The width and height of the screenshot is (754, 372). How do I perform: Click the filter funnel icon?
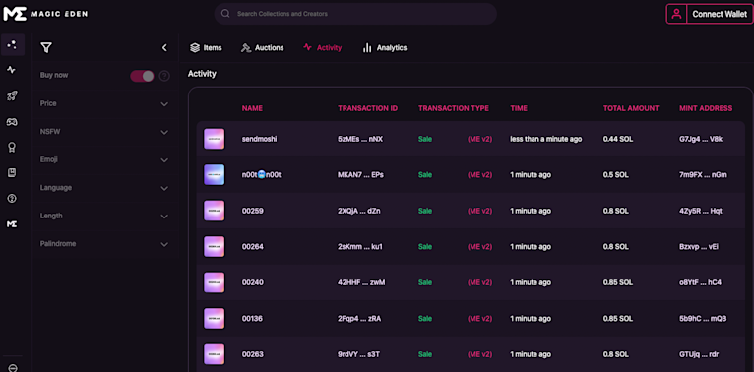[x=46, y=47]
